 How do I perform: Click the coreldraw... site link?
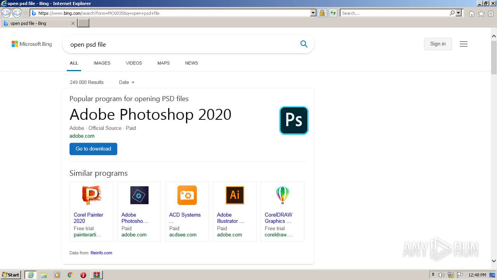point(279,235)
